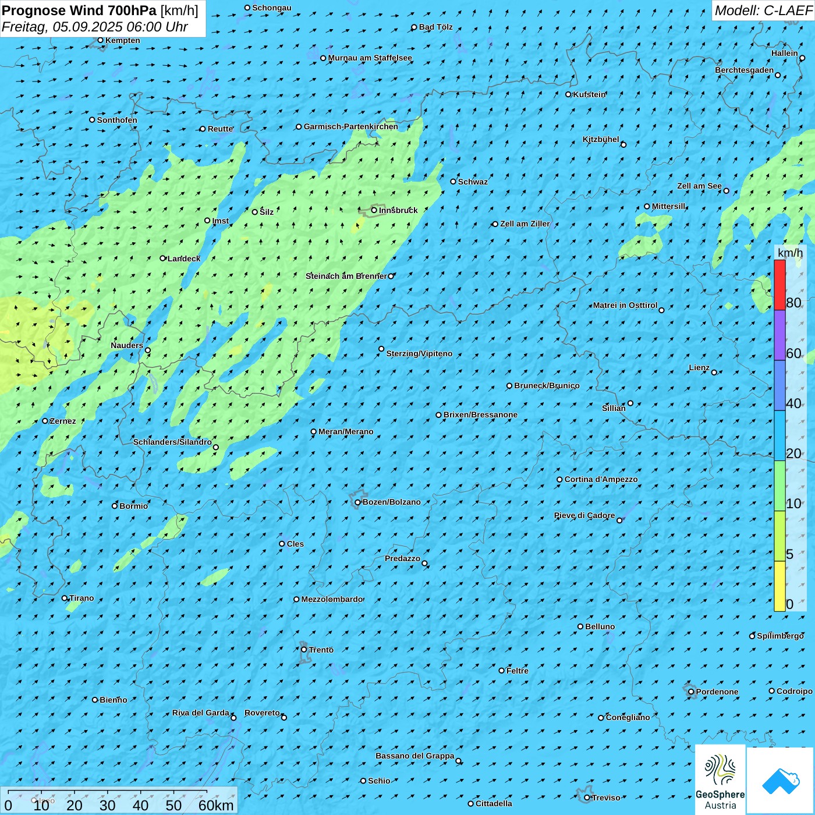Click the Meran/Merano label
The width and height of the screenshot is (815, 815).
[346, 431]
